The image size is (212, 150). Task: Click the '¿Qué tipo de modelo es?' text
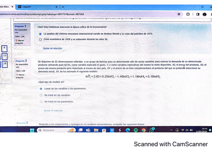pyautogui.click(x=51, y=82)
